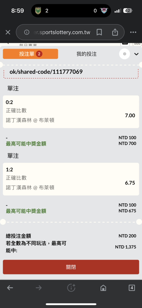Tap the site info icon in address bar

pyautogui.click(x=27, y=32)
